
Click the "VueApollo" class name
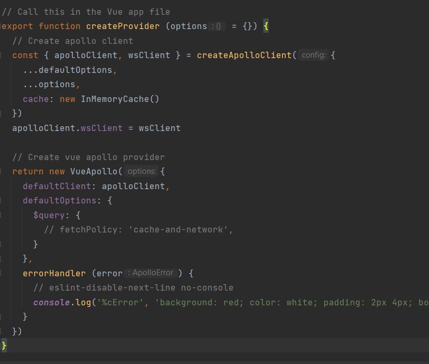93,172
